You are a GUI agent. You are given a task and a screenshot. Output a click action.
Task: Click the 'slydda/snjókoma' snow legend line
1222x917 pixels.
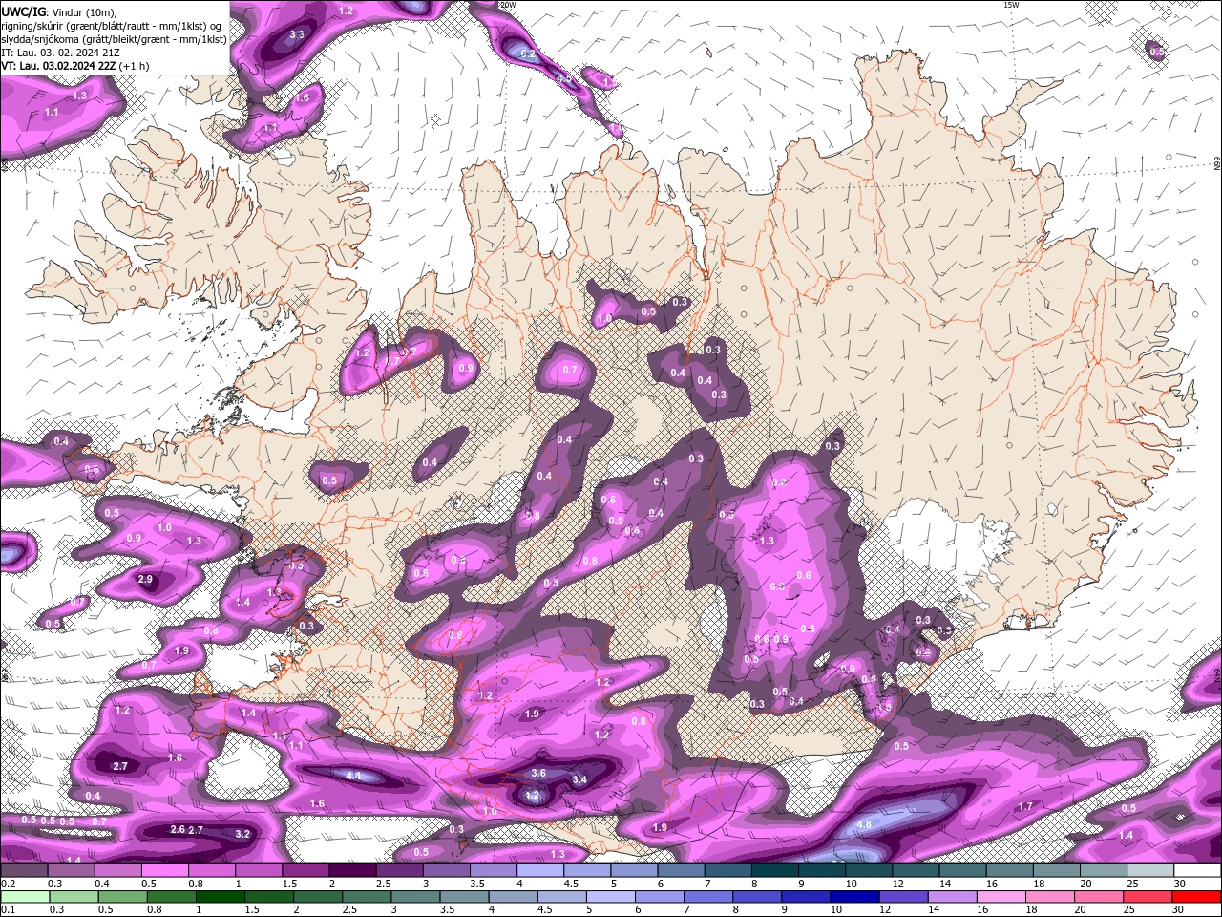(114, 39)
